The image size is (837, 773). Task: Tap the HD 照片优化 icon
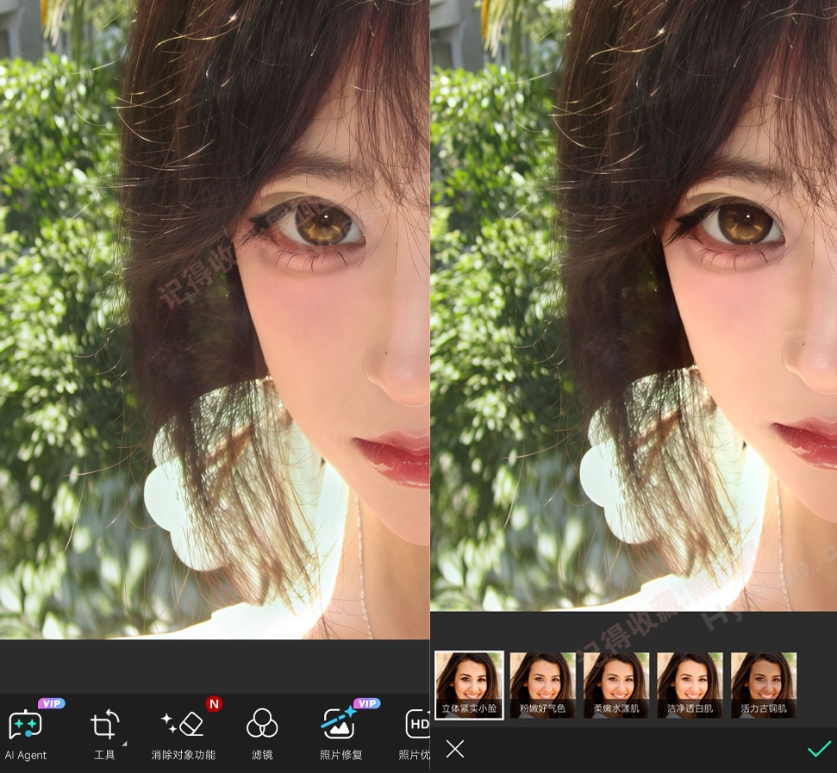[417, 724]
